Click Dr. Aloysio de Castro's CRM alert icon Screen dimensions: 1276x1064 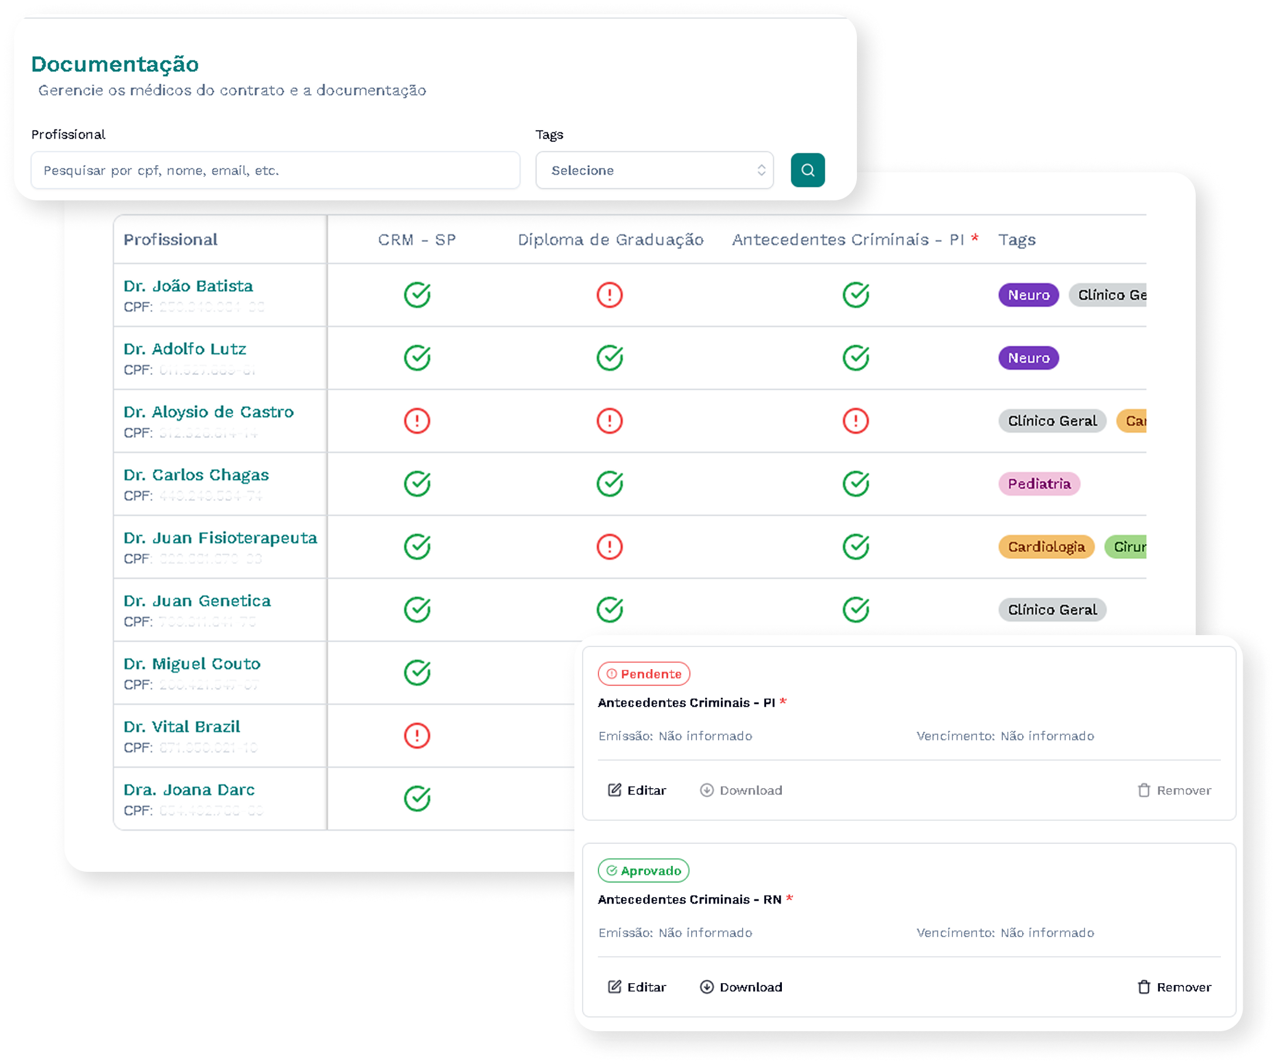417,421
